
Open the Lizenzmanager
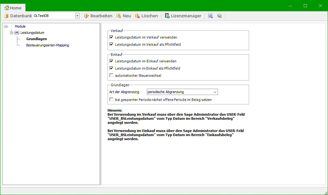pyautogui.click(x=183, y=16)
